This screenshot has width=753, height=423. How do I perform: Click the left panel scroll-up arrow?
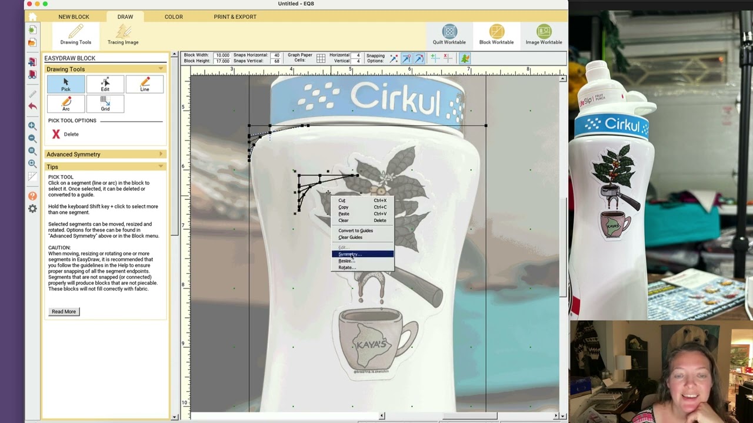(174, 55)
